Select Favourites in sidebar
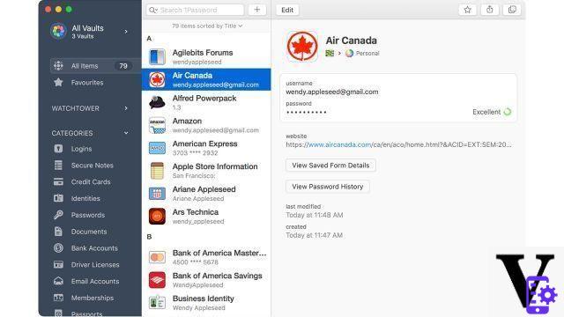The width and height of the screenshot is (564, 317). pyautogui.click(x=87, y=82)
